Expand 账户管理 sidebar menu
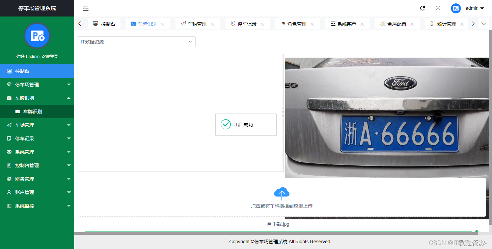This screenshot has height=249, width=492. click(x=37, y=192)
